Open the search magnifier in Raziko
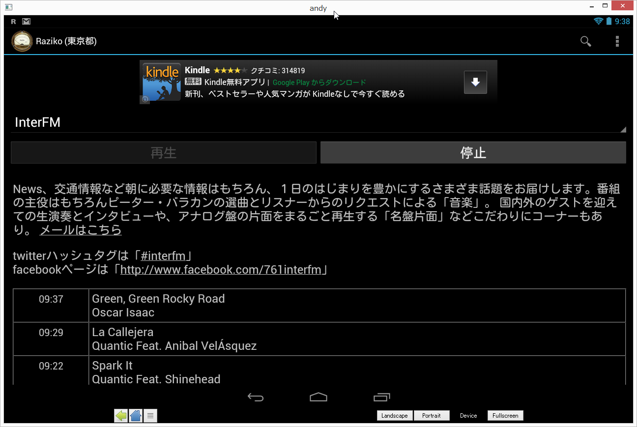637x427 pixels. tap(585, 41)
